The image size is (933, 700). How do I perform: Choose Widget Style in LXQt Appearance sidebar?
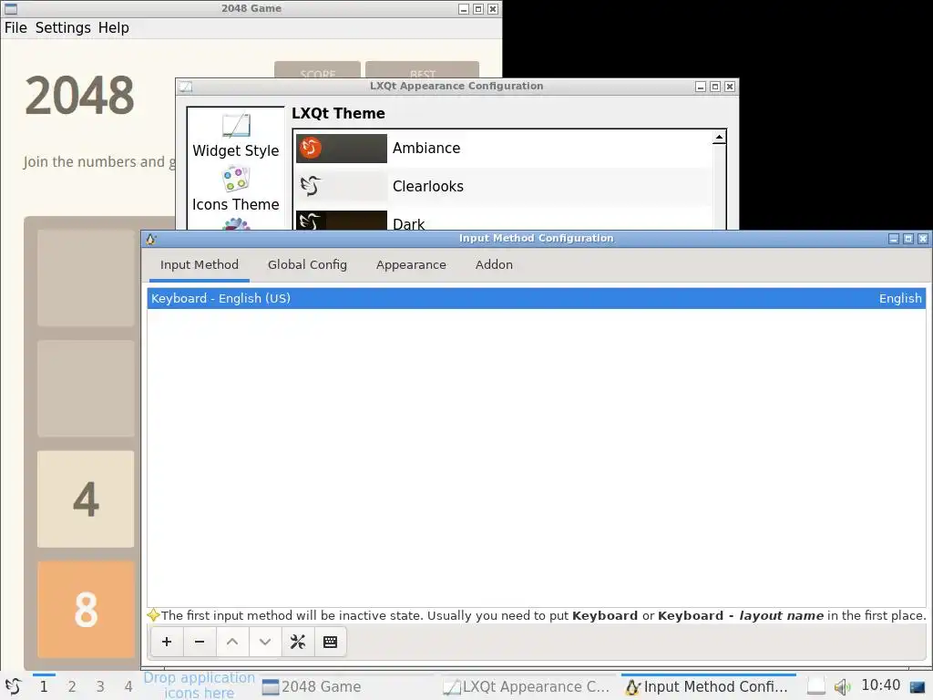coord(236,136)
